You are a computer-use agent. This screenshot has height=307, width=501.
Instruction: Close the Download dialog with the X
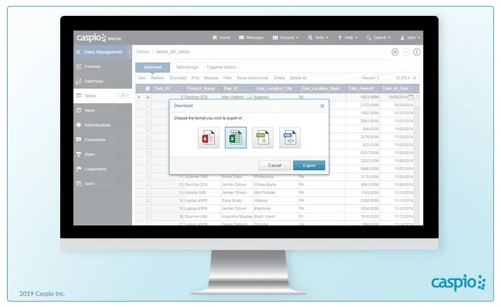(322, 106)
